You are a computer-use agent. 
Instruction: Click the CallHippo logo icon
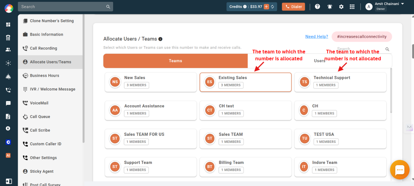[x=9, y=8]
